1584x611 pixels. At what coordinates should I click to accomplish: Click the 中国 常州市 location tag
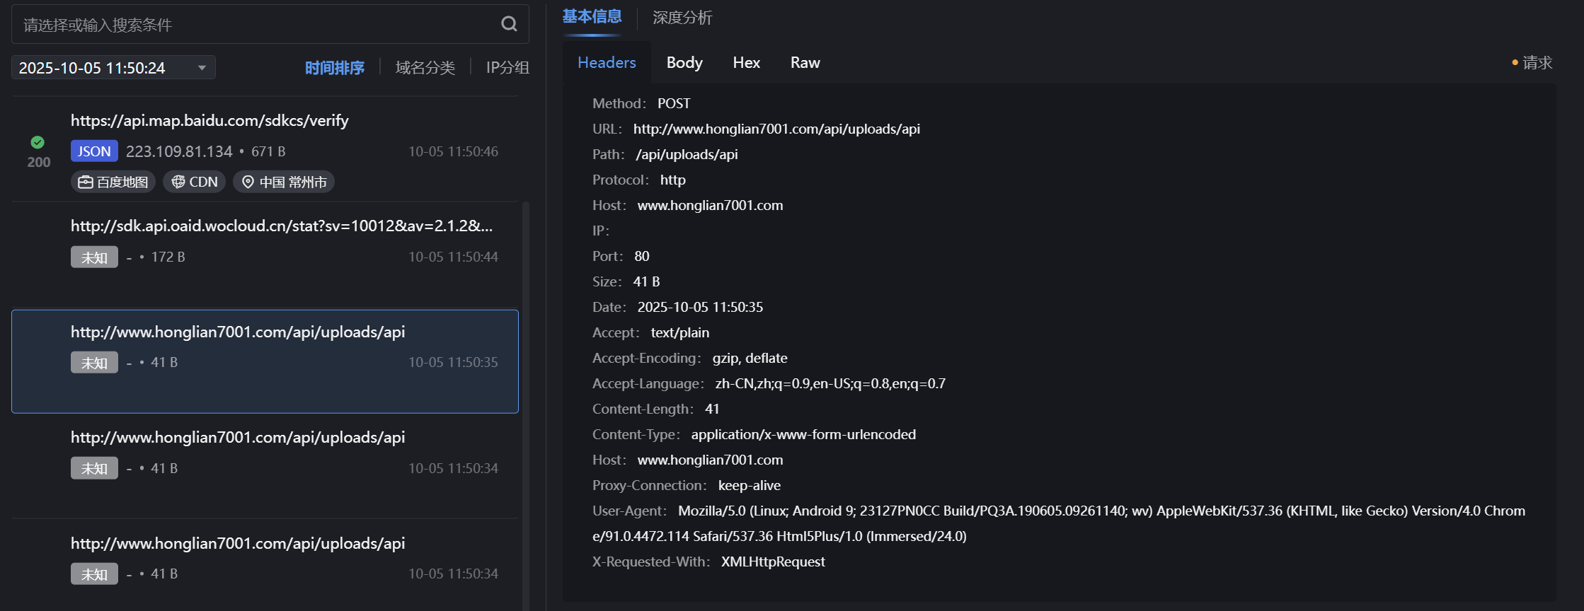pyautogui.click(x=284, y=182)
